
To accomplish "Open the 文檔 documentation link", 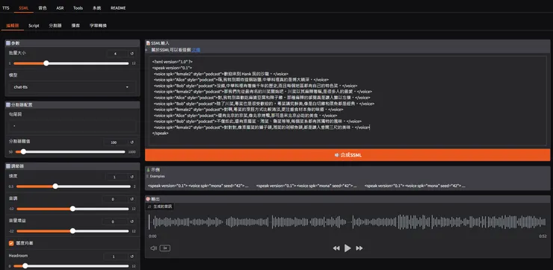I will 196,50.
